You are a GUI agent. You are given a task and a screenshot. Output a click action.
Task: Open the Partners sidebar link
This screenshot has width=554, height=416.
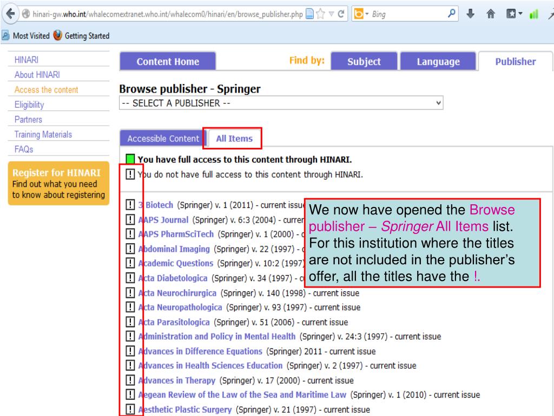pyautogui.click(x=28, y=120)
